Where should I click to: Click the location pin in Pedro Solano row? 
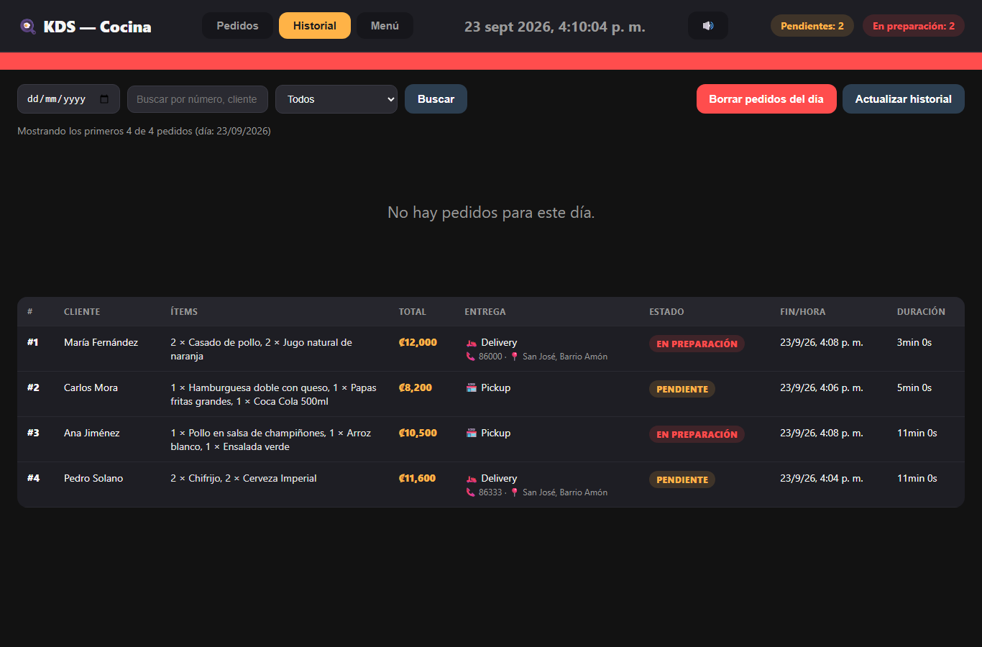(x=514, y=492)
